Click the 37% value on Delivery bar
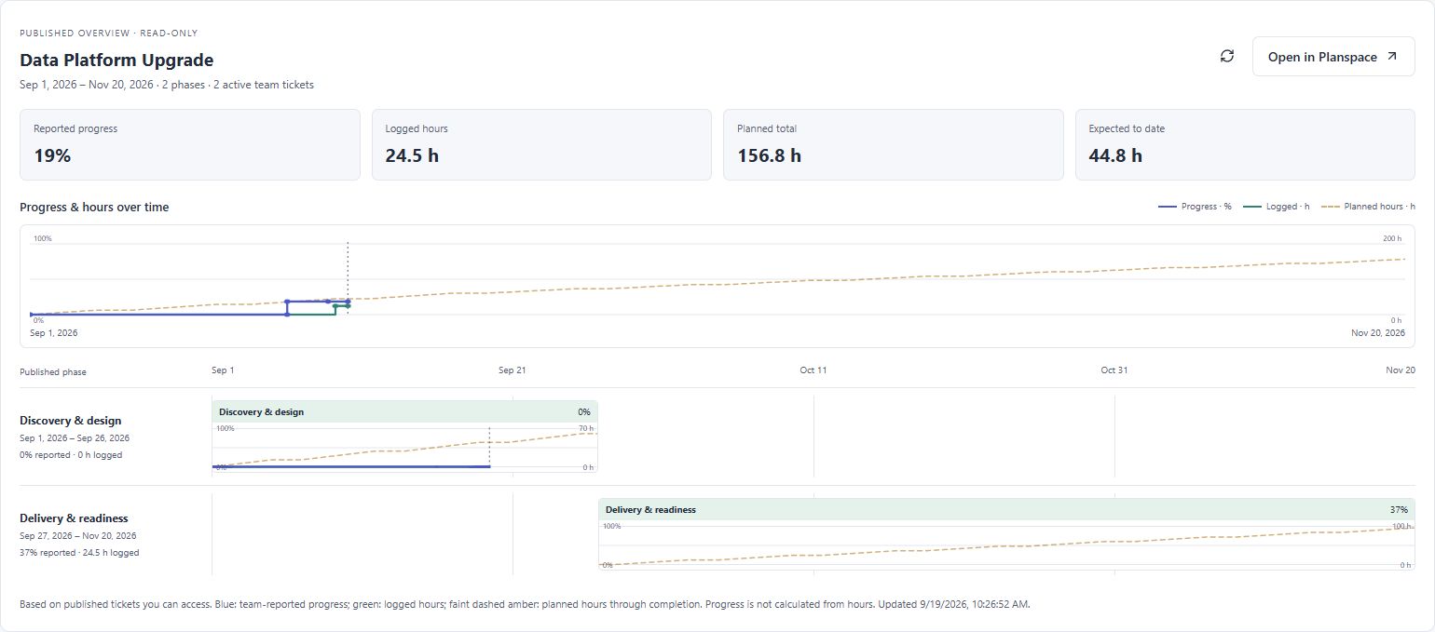 1399,510
